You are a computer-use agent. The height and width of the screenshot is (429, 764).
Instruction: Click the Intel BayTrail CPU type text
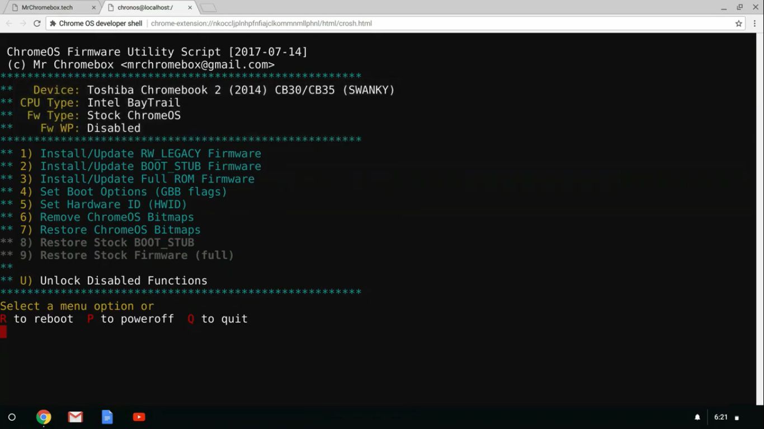(x=134, y=103)
